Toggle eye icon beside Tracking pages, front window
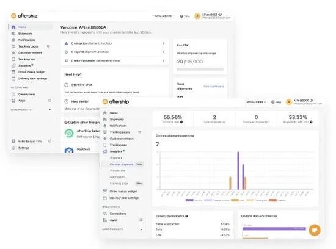Image resolution: width=336 pixels, height=249 pixels. pyautogui.click(x=140, y=132)
